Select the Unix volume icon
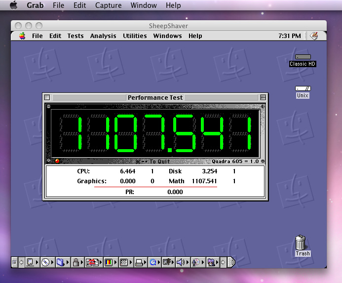 click(303, 88)
